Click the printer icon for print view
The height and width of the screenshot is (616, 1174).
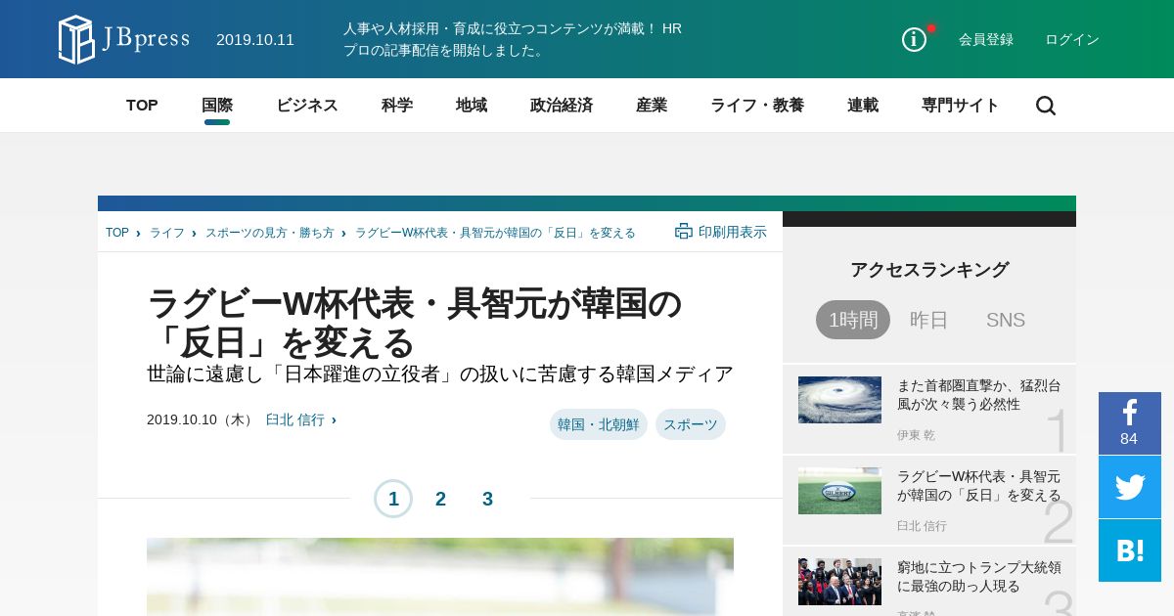click(684, 232)
